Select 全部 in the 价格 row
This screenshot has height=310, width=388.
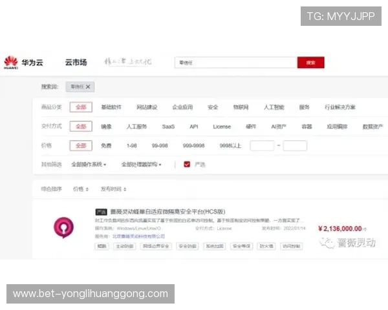point(81,145)
